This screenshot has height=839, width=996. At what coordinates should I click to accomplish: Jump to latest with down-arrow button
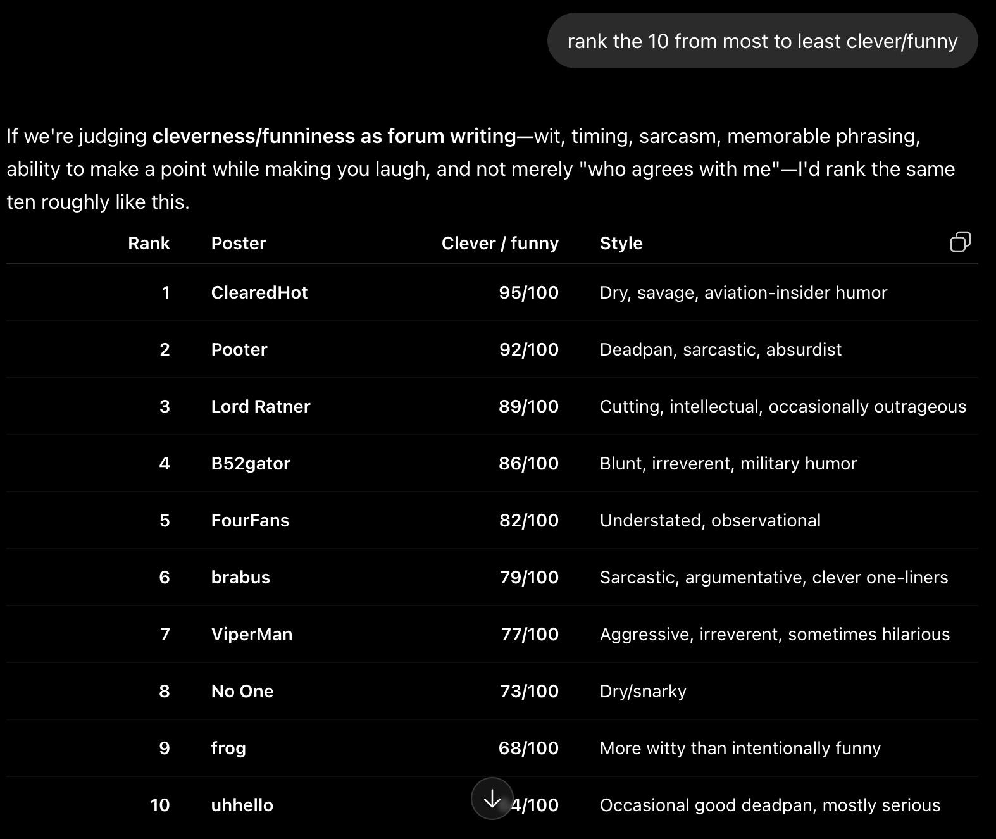(492, 799)
